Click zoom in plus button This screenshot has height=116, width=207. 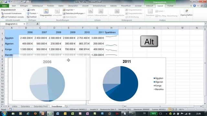[205, 109]
